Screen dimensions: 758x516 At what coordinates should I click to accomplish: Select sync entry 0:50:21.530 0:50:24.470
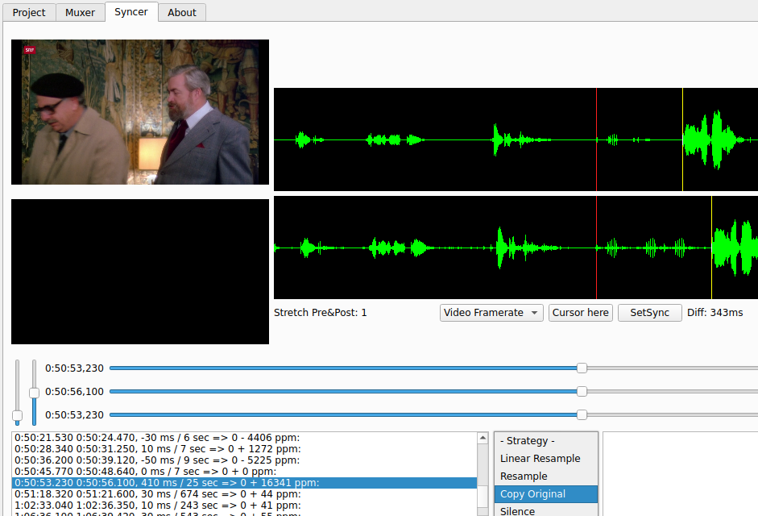[x=244, y=438]
